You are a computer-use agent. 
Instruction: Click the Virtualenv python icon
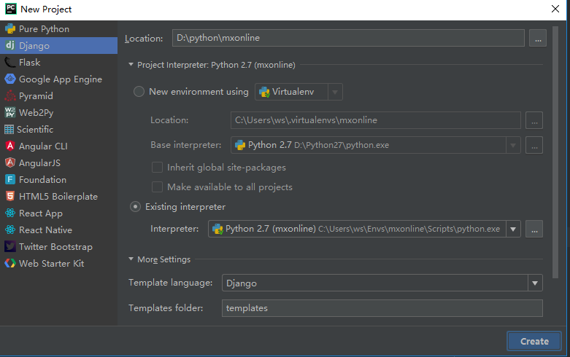tap(264, 92)
